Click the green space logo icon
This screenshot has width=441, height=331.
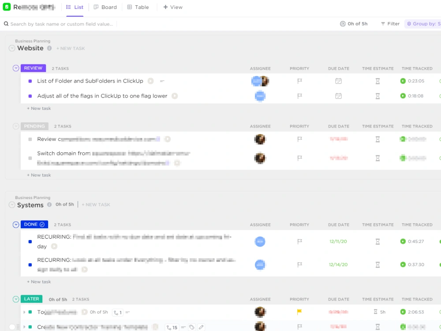[7, 7]
